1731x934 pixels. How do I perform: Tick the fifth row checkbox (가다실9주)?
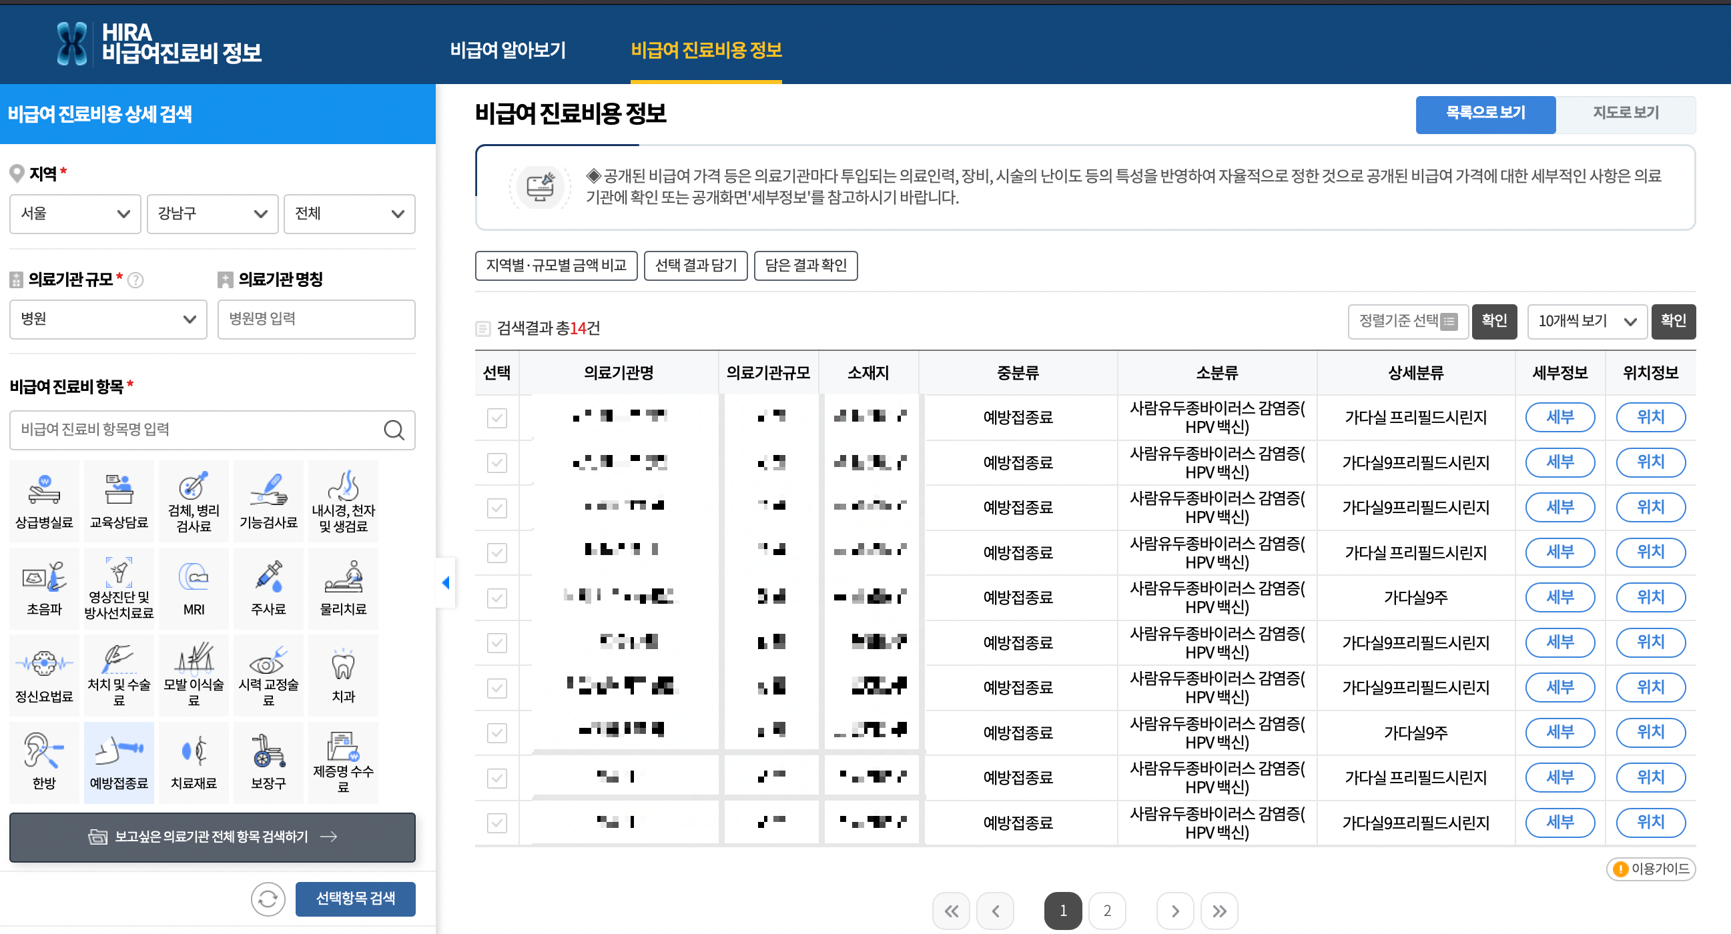coord(496,598)
